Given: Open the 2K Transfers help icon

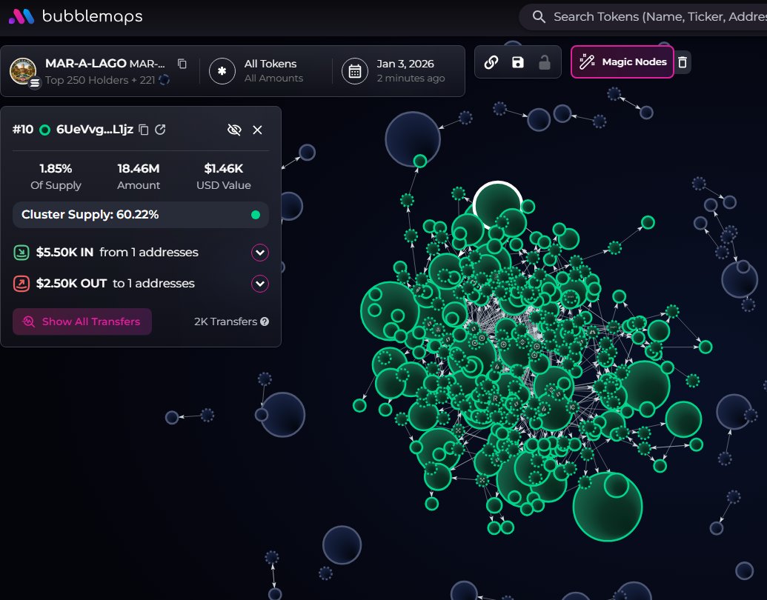Looking at the screenshot, I should point(265,321).
